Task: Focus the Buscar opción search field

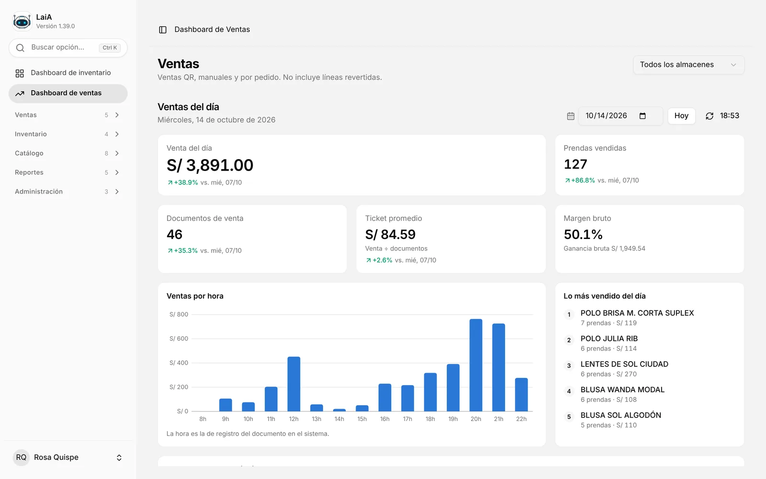Action: (x=68, y=48)
